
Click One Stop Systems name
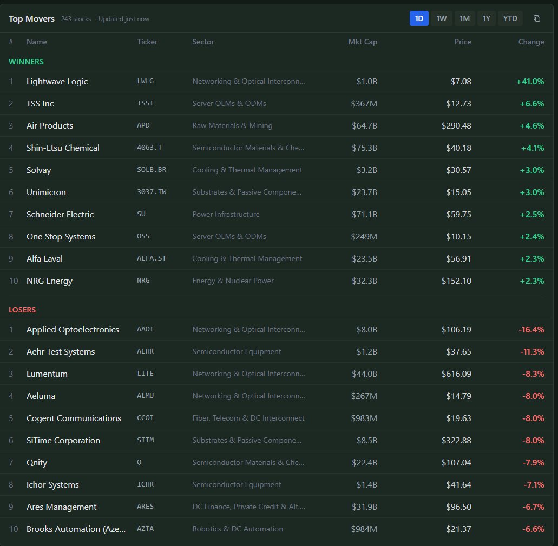(x=61, y=236)
